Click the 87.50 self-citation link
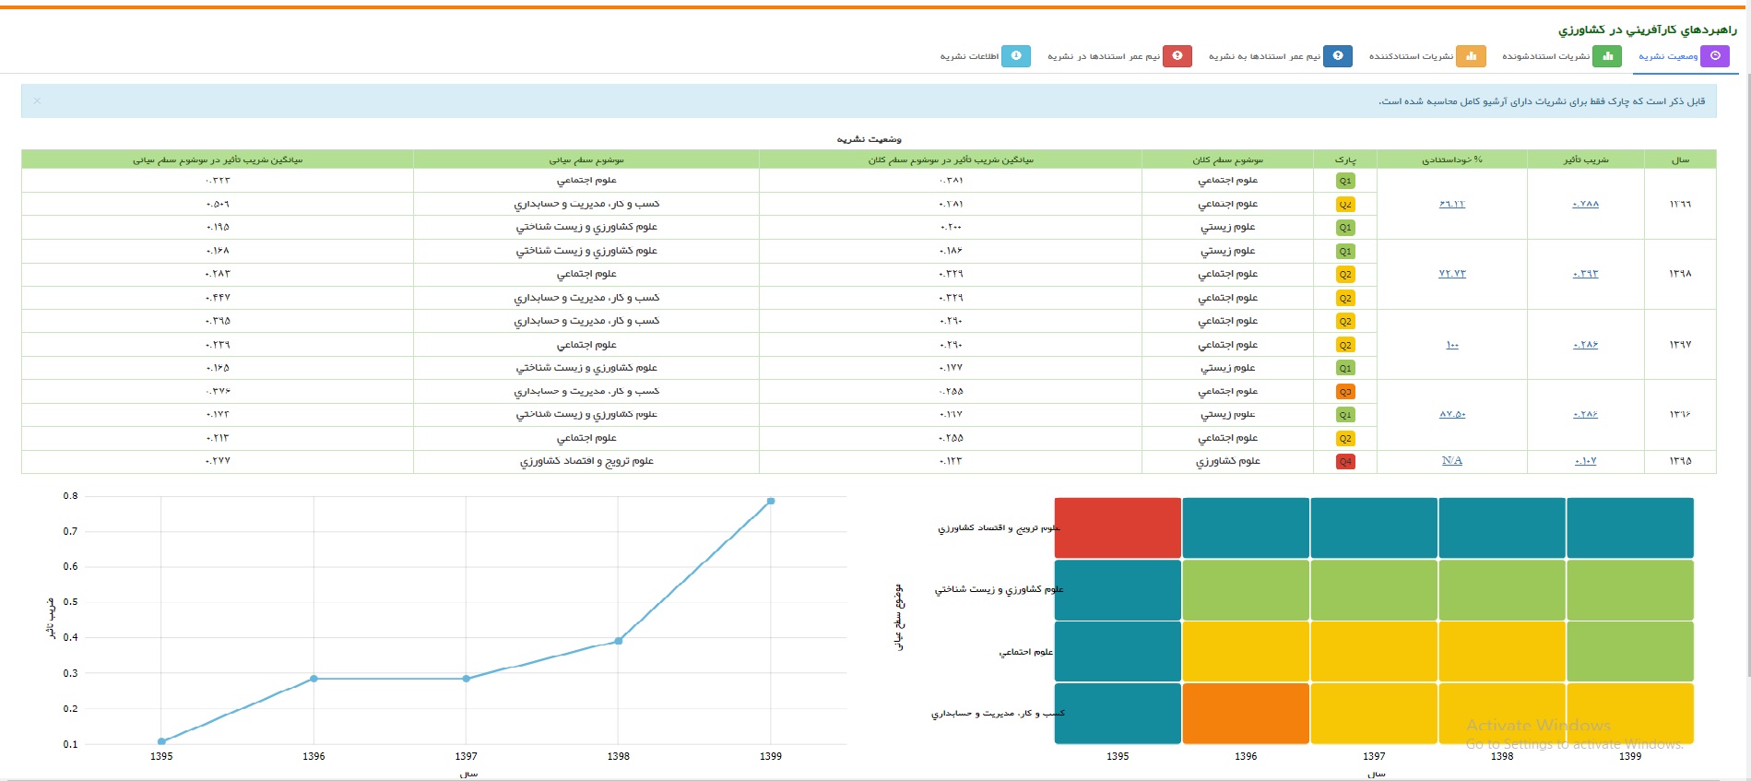1751x781 pixels. tap(1452, 414)
